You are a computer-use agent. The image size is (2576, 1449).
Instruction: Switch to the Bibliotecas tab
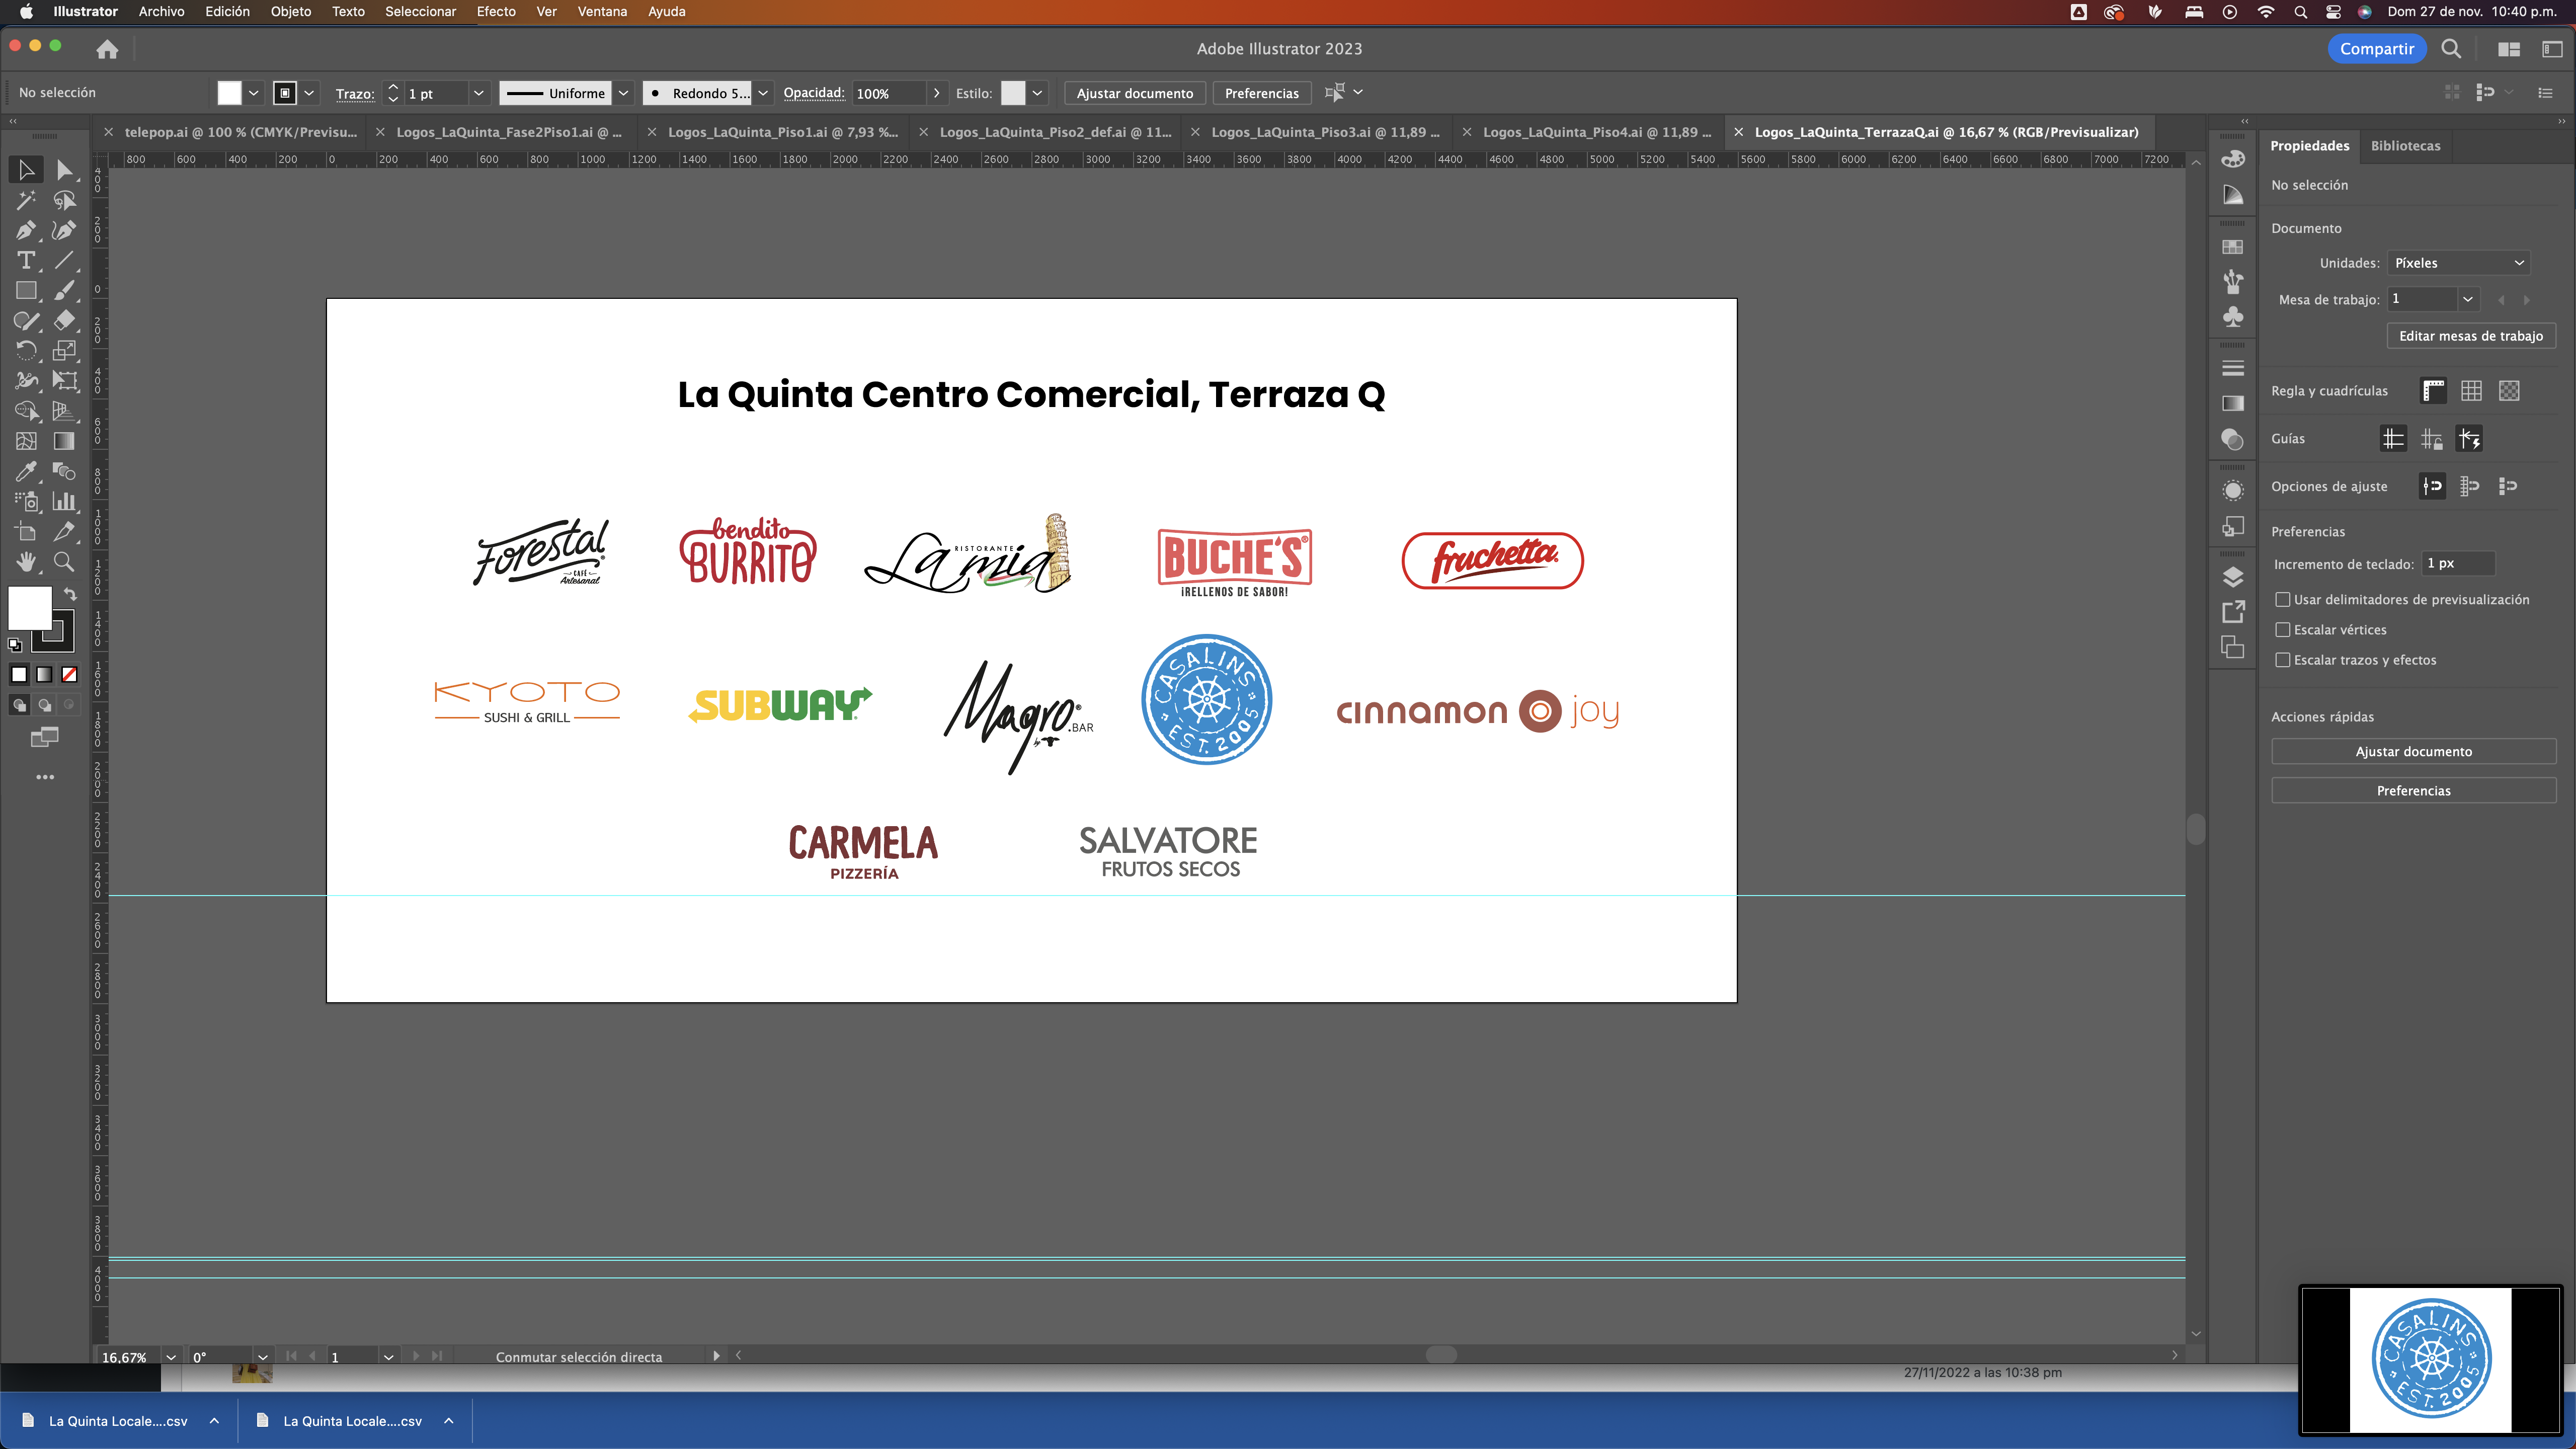coord(2405,146)
